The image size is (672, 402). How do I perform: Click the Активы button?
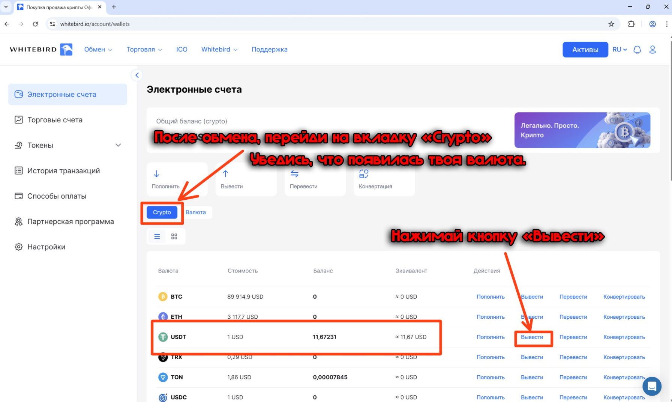tap(585, 50)
